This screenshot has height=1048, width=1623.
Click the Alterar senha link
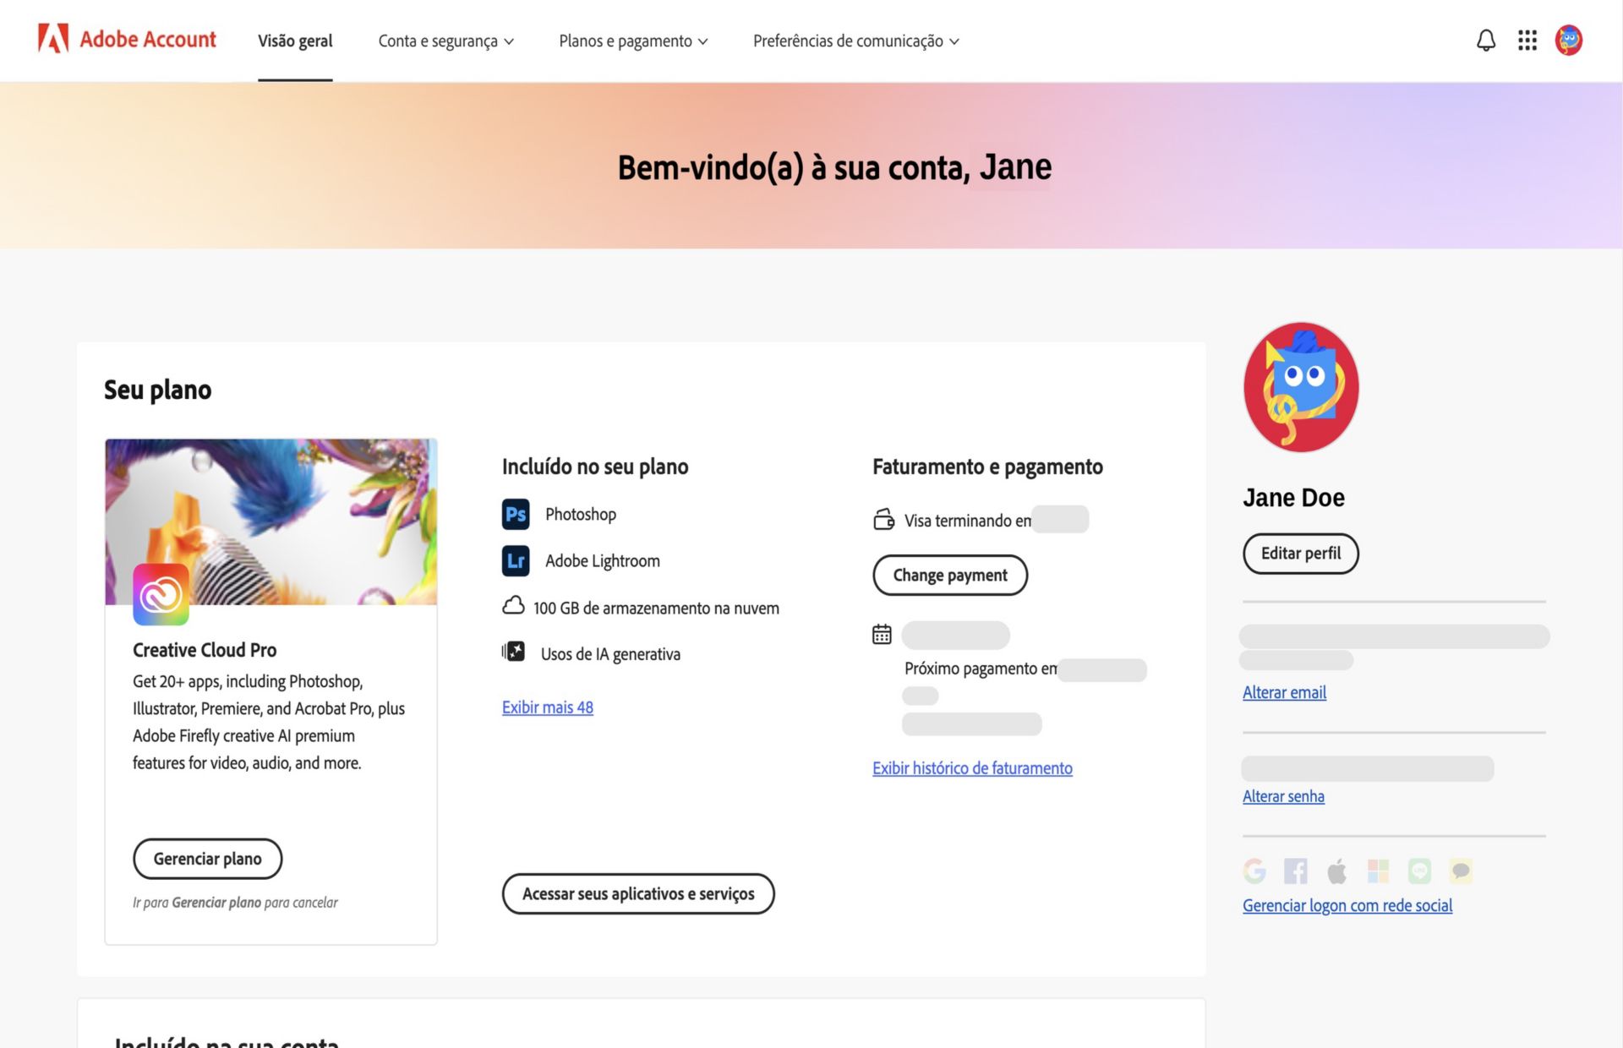click(1283, 796)
